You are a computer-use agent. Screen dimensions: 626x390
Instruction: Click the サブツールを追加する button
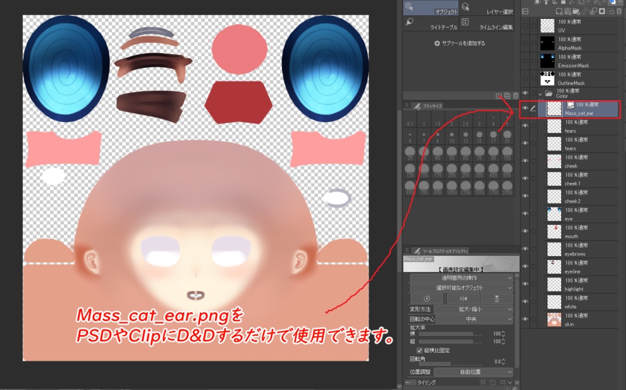pyautogui.click(x=458, y=43)
